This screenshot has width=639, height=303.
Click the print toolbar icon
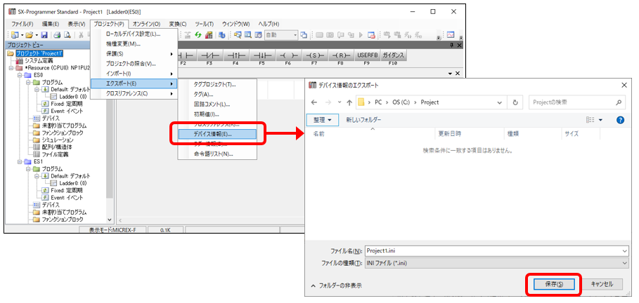(57, 35)
